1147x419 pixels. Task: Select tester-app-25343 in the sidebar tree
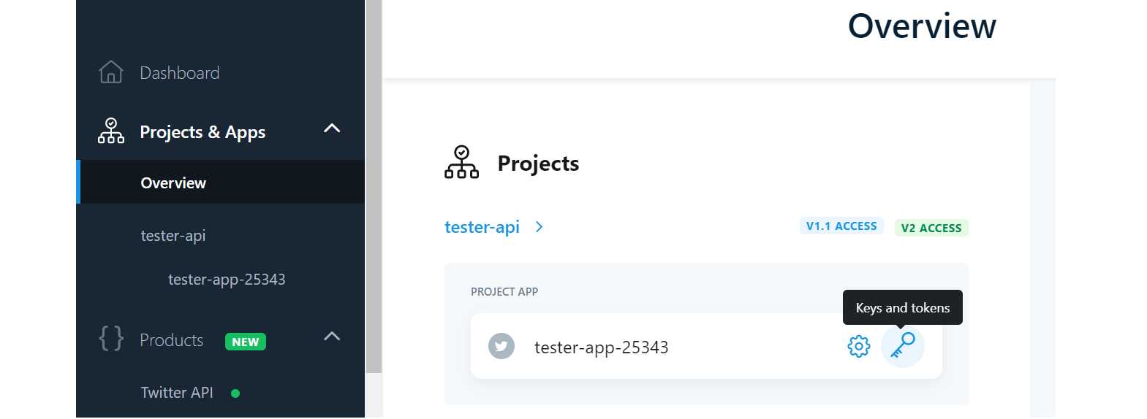227,280
